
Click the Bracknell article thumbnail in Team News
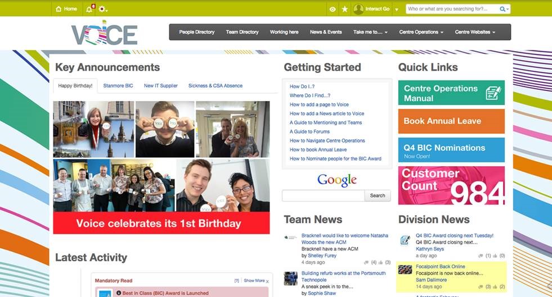[290, 237]
